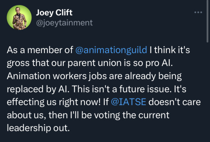
Task: Click the phrase "gross that our parent union"
Action: pyautogui.click(x=51, y=63)
